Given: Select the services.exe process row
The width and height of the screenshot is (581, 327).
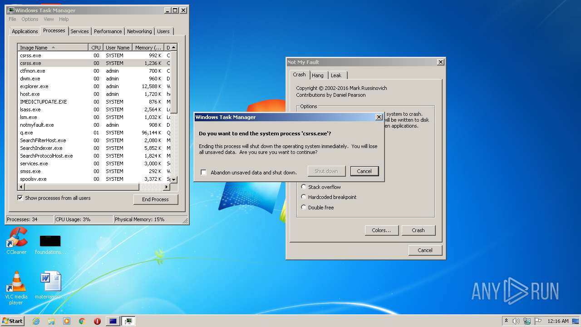Looking at the screenshot, I should (x=94, y=163).
